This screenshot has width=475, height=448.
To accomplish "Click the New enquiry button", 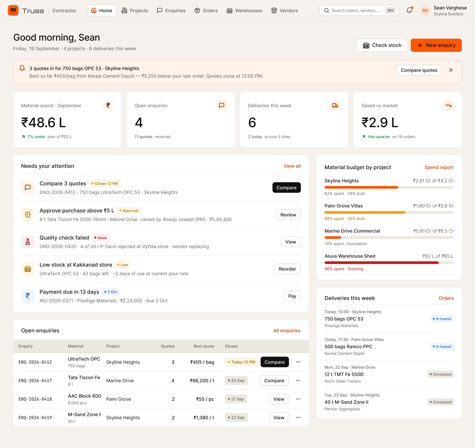I will click(436, 45).
